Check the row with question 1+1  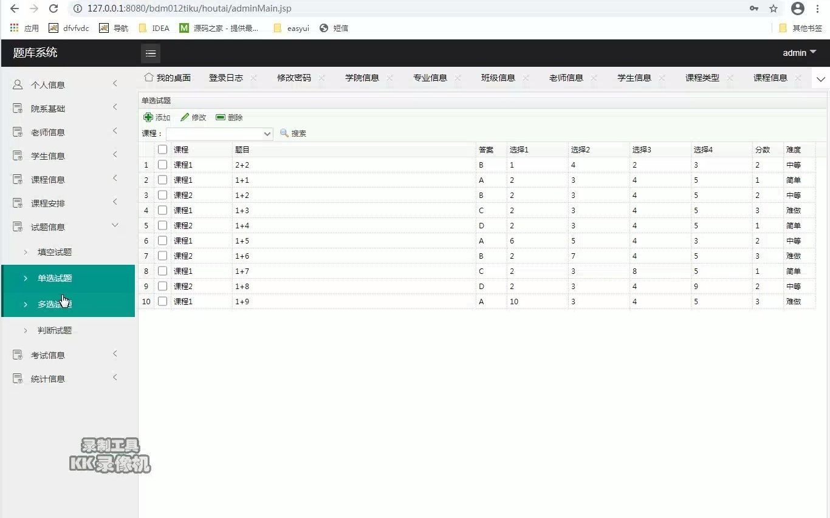(162, 180)
